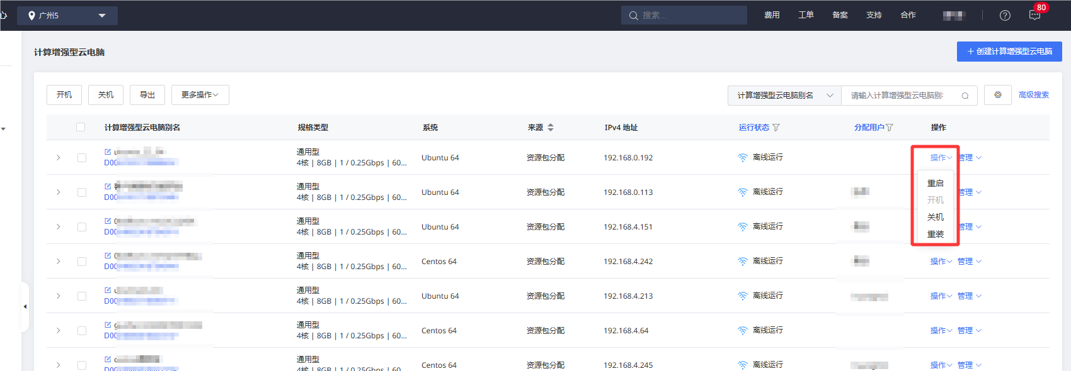1071x371 pixels.
Task: Choose 关机 in the open dropdown menu
Action: click(x=935, y=217)
